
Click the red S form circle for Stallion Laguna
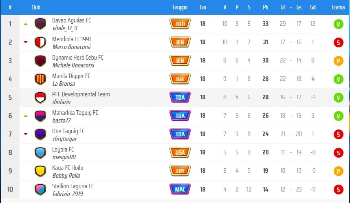coord(339,190)
